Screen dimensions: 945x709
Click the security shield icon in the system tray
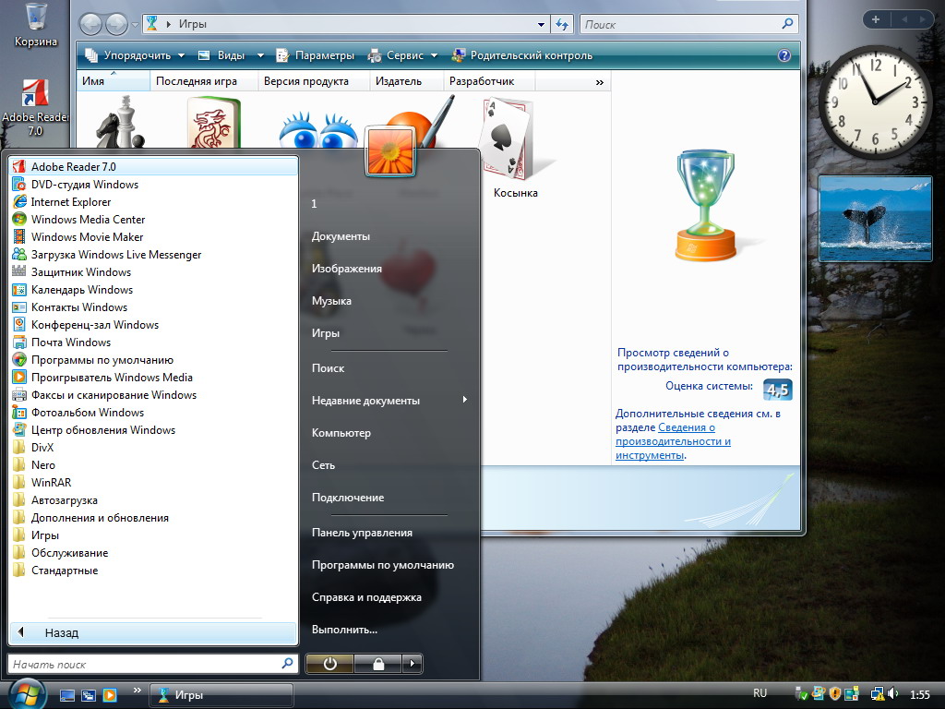834,694
